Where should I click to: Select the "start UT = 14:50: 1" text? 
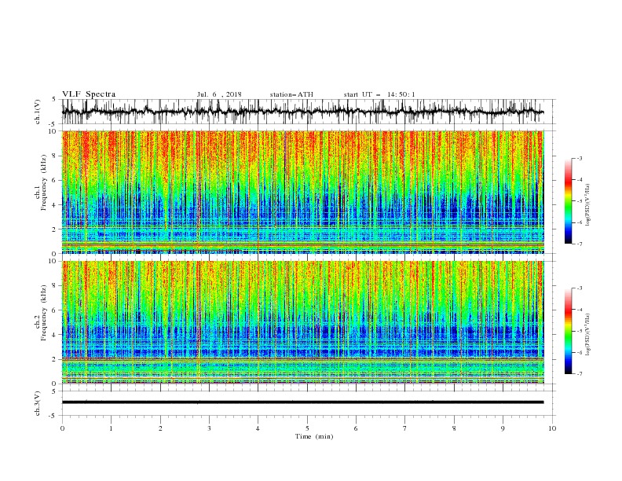click(379, 94)
